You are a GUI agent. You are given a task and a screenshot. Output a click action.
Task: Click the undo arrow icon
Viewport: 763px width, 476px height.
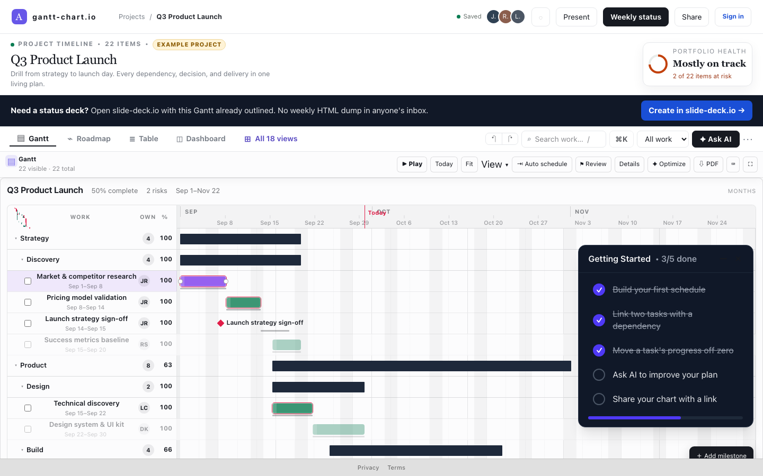pos(494,139)
